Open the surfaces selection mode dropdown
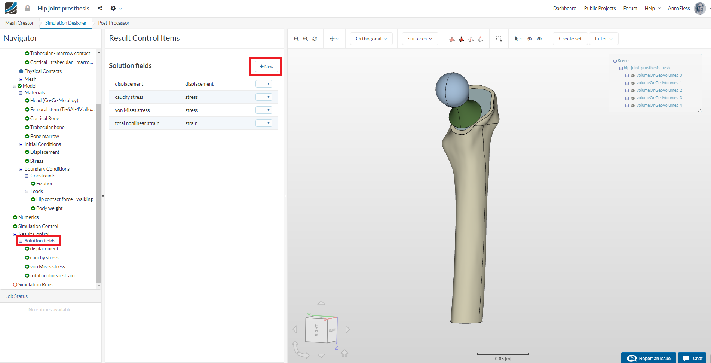 [420, 39]
